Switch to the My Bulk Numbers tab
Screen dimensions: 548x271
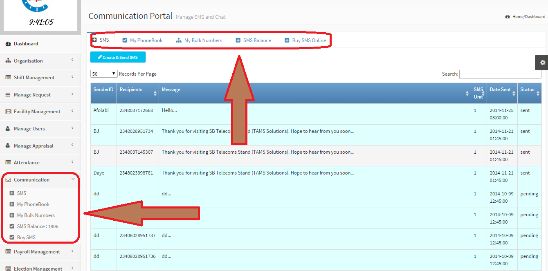(x=203, y=40)
